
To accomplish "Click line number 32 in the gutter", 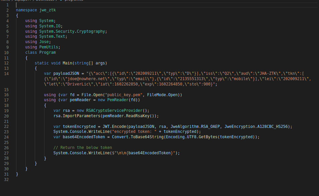I will pos(7,180).
